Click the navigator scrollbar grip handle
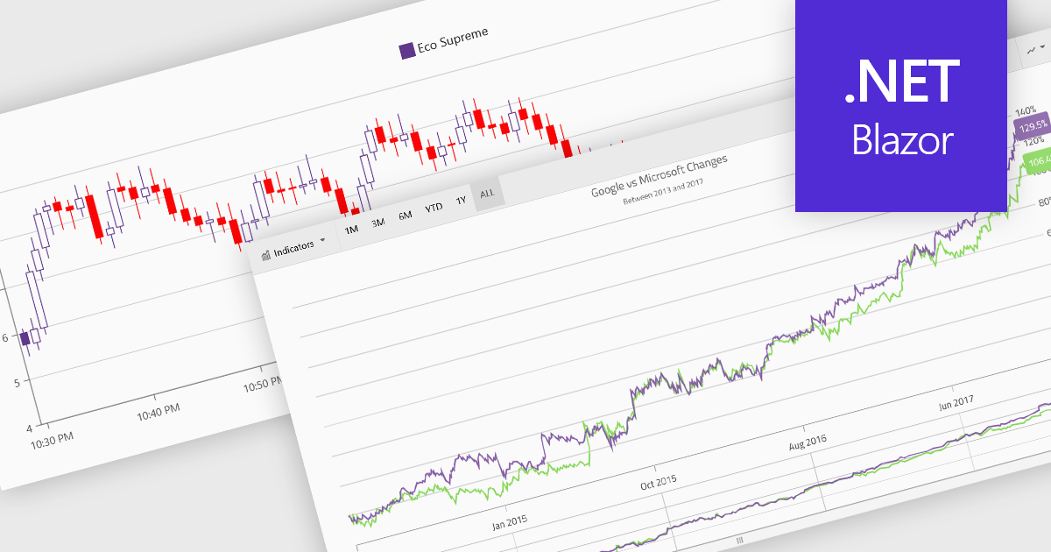 pyautogui.click(x=740, y=540)
